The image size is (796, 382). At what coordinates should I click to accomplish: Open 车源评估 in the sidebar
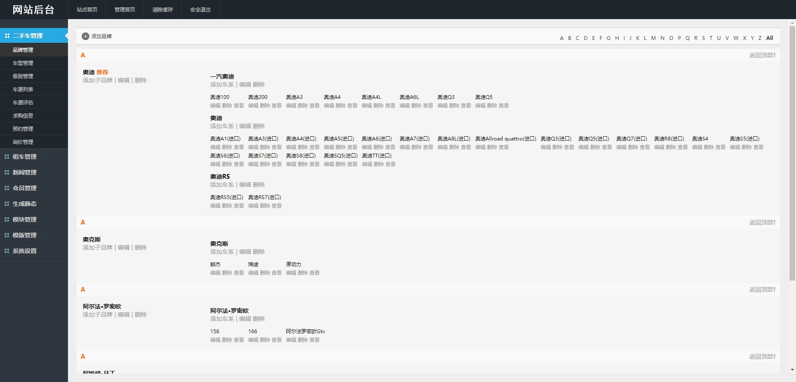point(34,103)
